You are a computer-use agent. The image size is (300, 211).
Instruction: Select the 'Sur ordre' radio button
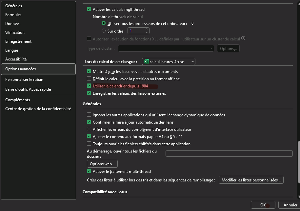click(104, 31)
